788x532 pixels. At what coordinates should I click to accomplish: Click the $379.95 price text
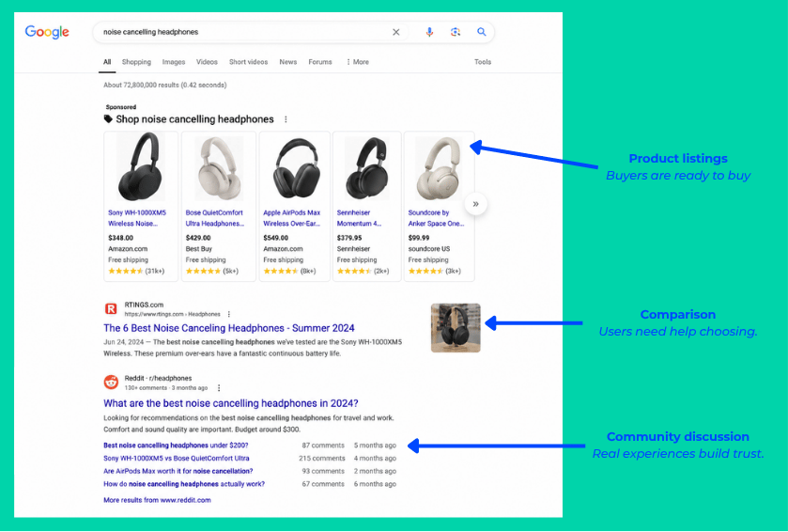pyautogui.click(x=349, y=238)
